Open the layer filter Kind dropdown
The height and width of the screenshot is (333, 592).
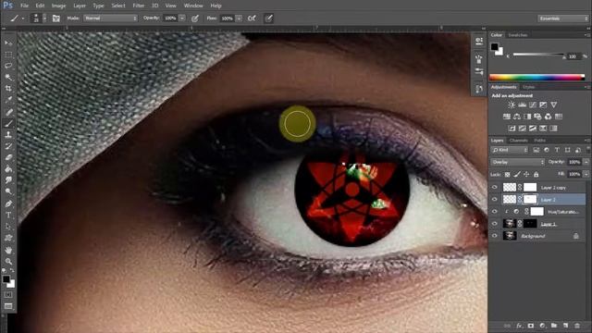coord(510,150)
